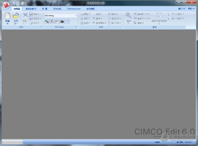Click the New file (新建 N) icon

point(8,16)
